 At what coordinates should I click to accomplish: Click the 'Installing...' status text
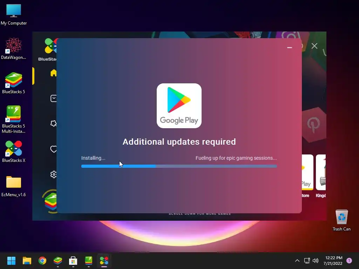point(93,158)
